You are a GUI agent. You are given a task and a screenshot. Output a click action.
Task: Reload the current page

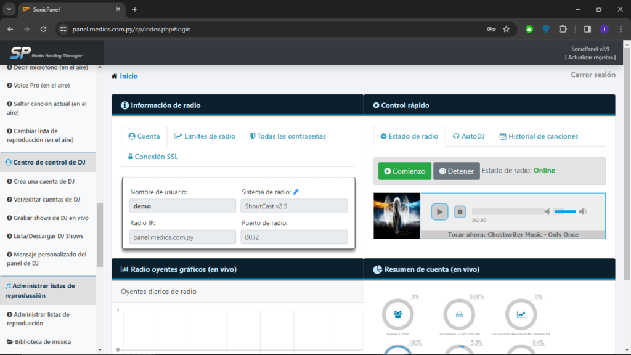point(44,29)
